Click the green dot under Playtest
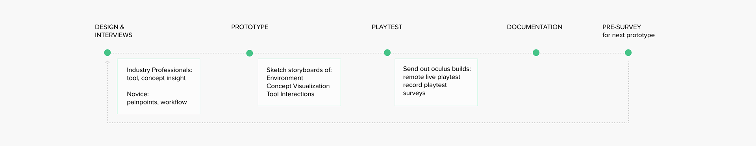This screenshot has width=756, height=146. pos(387,53)
